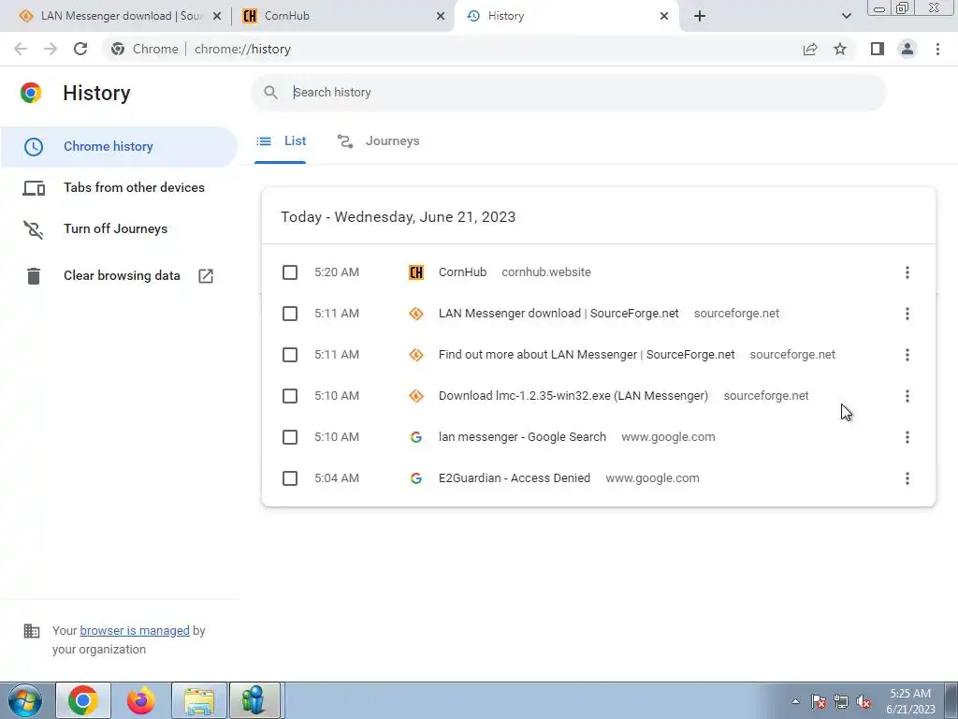Image resolution: width=958 pixels, height=719 pixels.
Task: Click the search magnifier icon in history
Action: coord(270,93)
